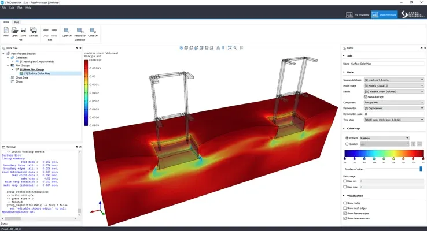427x231 pixels.
Task: Collapse the Color Map section
Action: click(344, 128)
